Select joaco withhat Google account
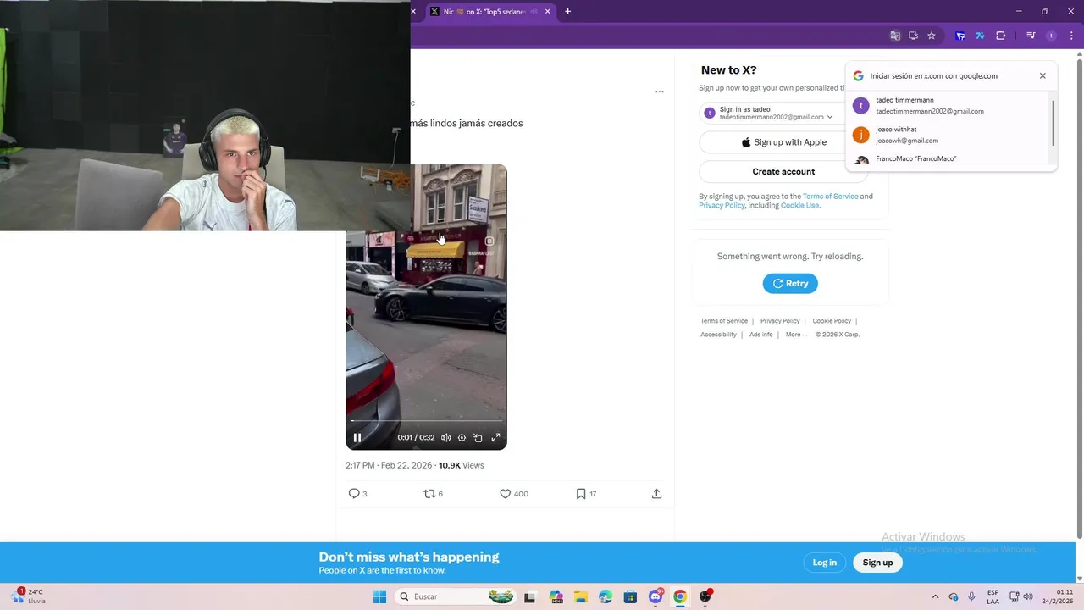Viewport: 1084px width, 610px height. (949, 135)
